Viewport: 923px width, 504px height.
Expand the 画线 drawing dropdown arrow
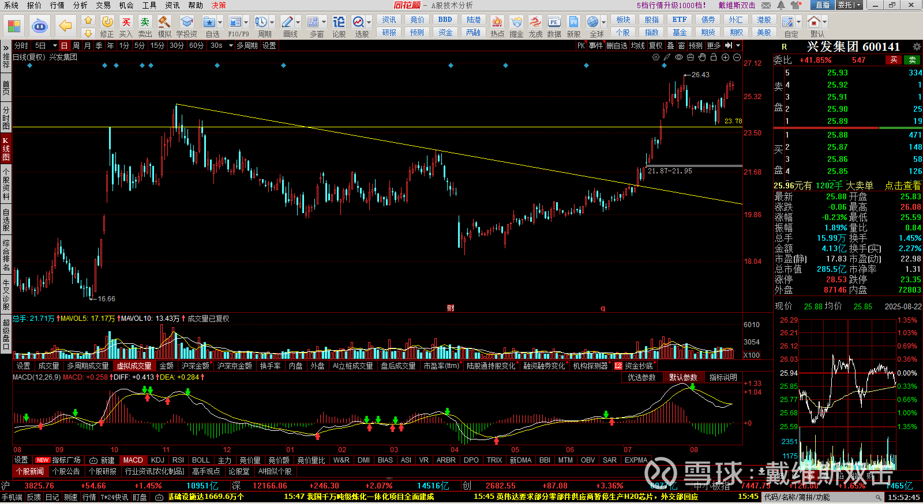coord(298,22)
